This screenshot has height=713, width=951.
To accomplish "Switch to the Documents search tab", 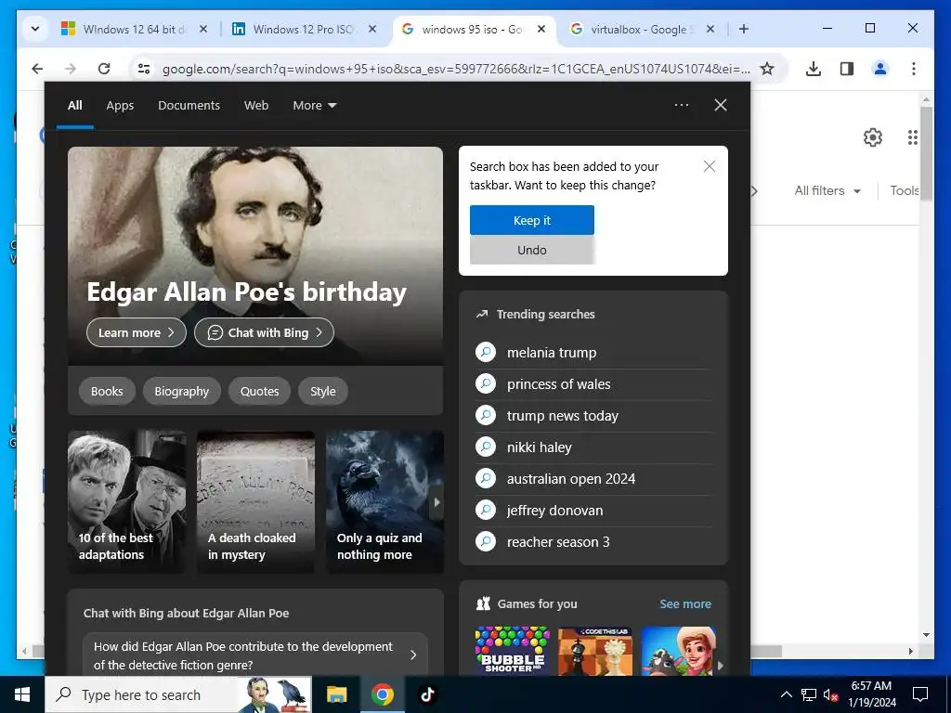I will tap(189, 106).
